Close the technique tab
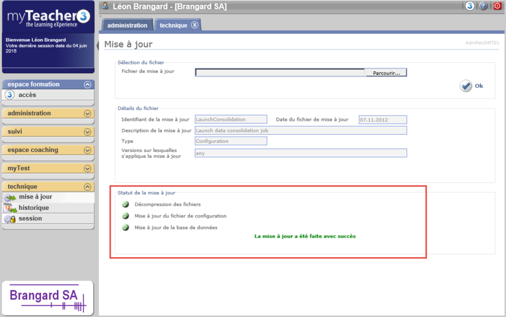 click(x=195, y=25)
